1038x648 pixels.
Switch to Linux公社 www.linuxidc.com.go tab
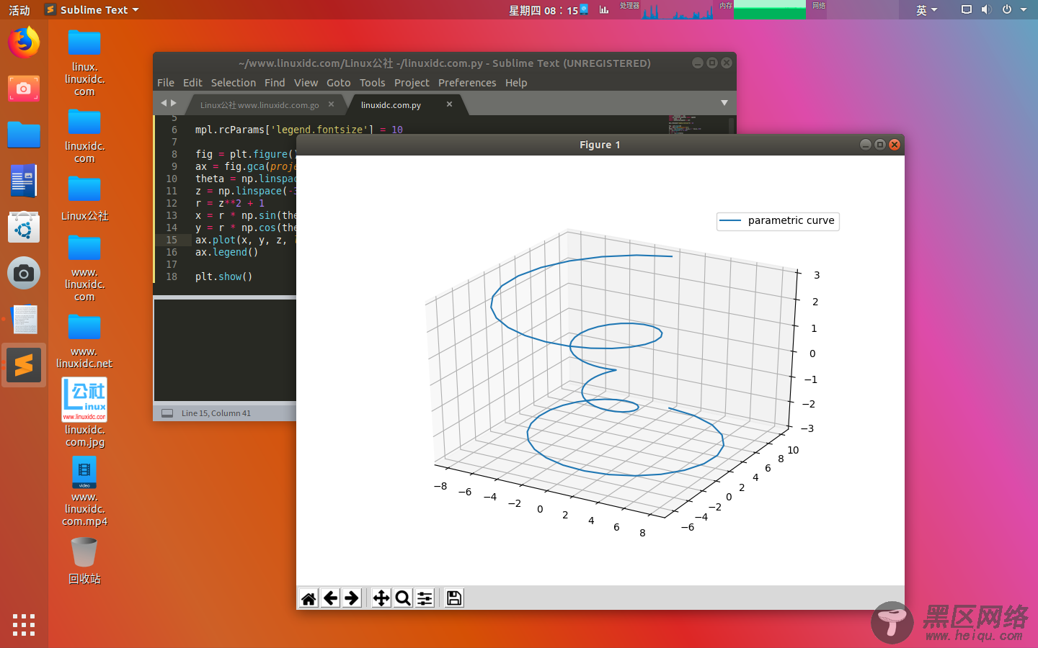(x=259, y=105)
